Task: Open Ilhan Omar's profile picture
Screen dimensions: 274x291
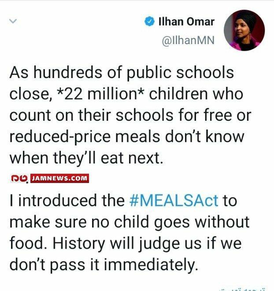Action: (244, 30)
